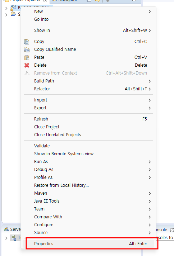The height and width of the screenshot is (256, 174).
Task: Switch to the Console tab
Action: 162,230
